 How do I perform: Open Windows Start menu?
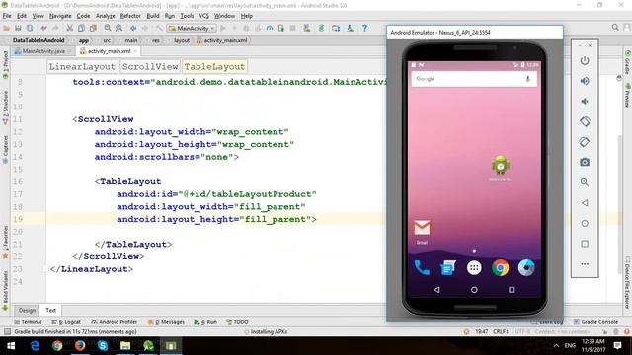11,346
